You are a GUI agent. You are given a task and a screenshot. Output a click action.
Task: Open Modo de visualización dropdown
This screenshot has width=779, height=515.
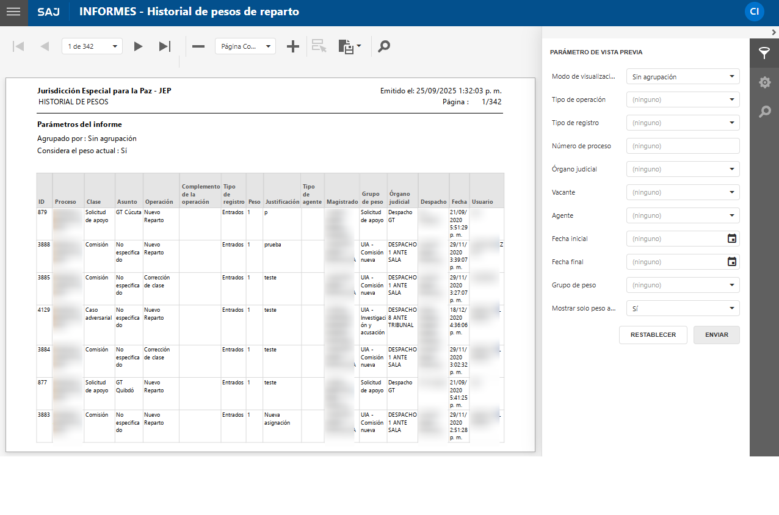coord(683,77)
